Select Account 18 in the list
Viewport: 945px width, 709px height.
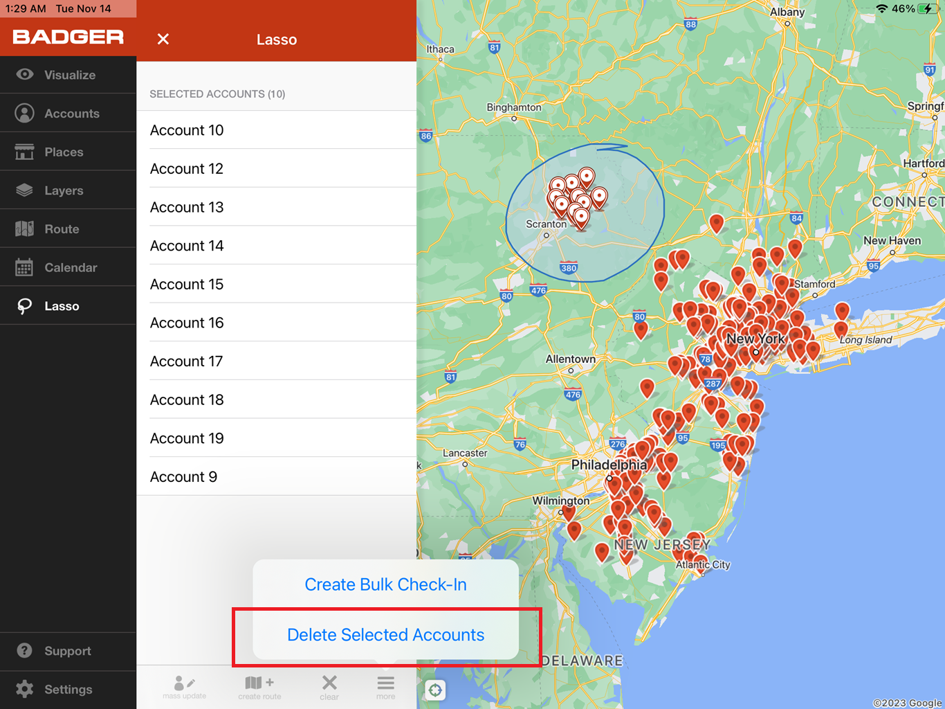[277, 400]
